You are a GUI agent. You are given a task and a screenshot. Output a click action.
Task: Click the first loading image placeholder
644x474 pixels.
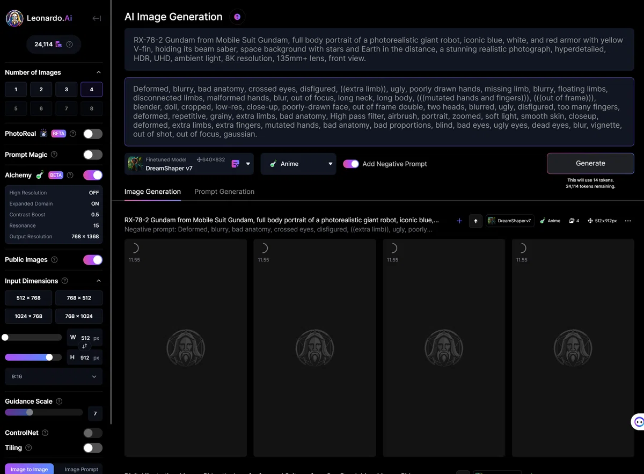186,348
